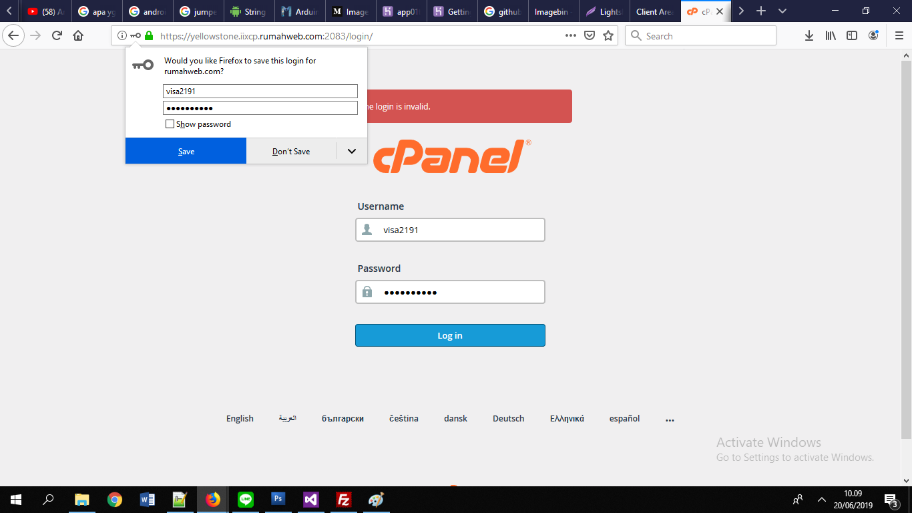Choose Don't Save for this login

click(291, 151)
